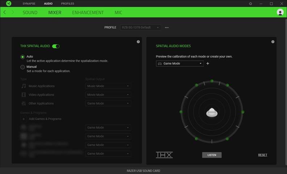Click the Razer logo icon
The width and height of the screenshot is (287, 174).
(9, 4)
